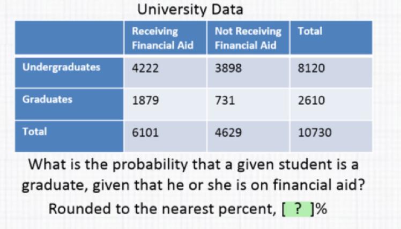Click the grand total cell 10730
401x229 pixels.
(314, 132)
